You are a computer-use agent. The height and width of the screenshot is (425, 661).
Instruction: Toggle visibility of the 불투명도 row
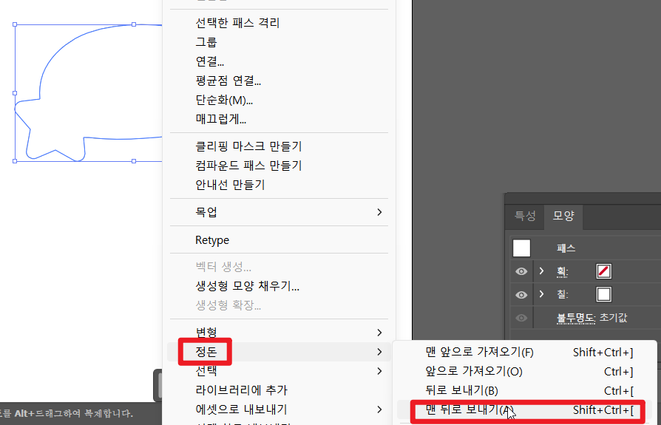click(521, 318)
